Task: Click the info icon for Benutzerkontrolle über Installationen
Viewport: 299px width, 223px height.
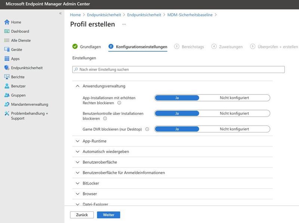Action: [105, 119]
